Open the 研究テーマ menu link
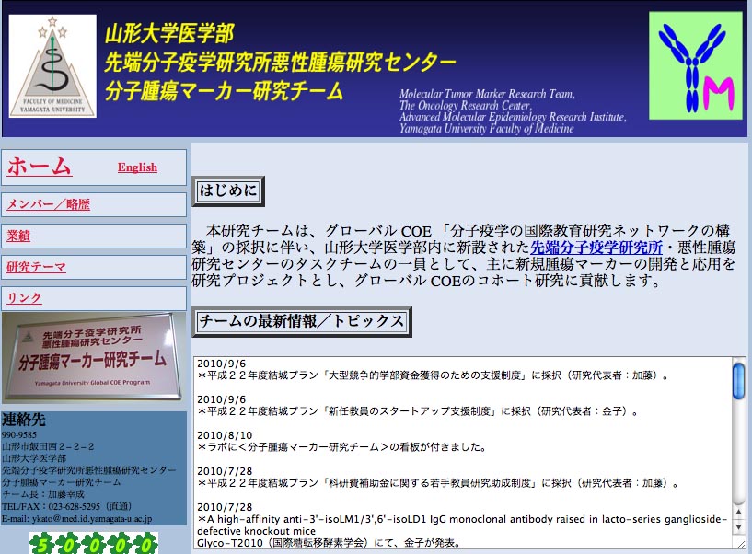Viewport: 752px width, 554px height. pos(36,267)
